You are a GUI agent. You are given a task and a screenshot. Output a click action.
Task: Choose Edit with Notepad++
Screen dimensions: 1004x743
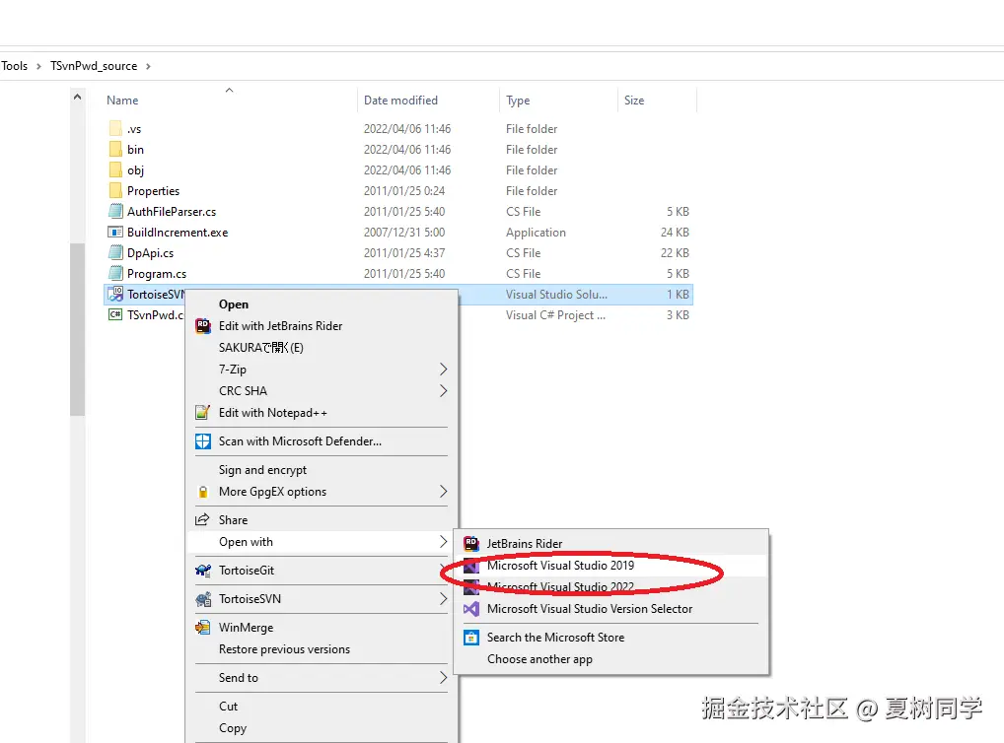(273, 413)
